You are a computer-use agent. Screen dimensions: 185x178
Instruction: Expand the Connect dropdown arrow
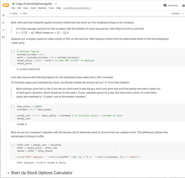click(183, 14)
